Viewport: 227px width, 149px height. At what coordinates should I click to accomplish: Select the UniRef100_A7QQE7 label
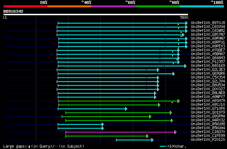point(208,50)
